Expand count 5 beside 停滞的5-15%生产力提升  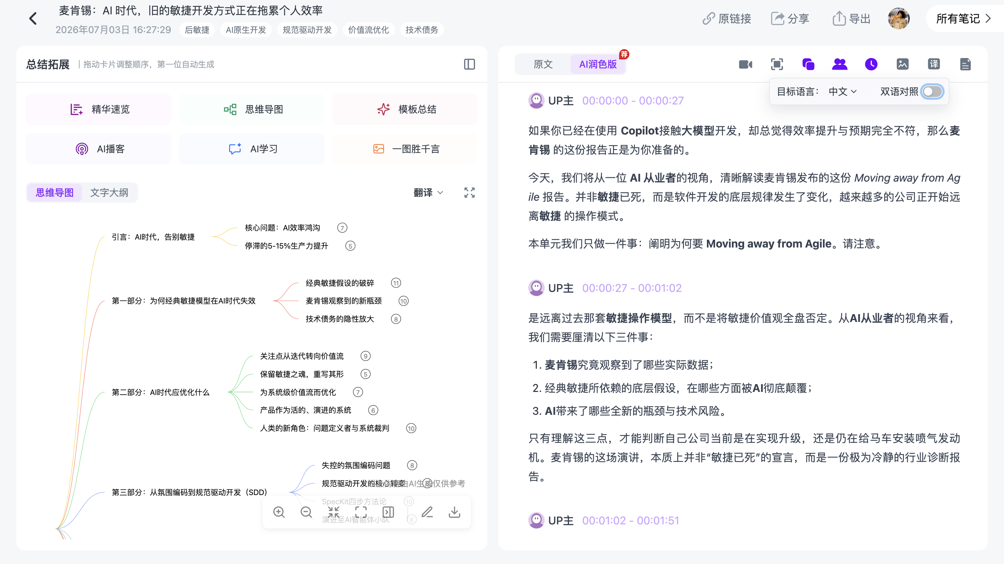pyautogui.click(x=350, y=246)
